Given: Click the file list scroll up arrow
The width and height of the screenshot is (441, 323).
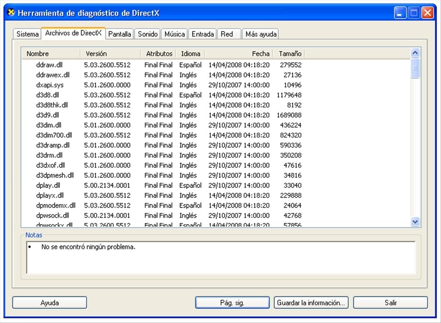Looking at the screenshot, I should click(415, 53).
